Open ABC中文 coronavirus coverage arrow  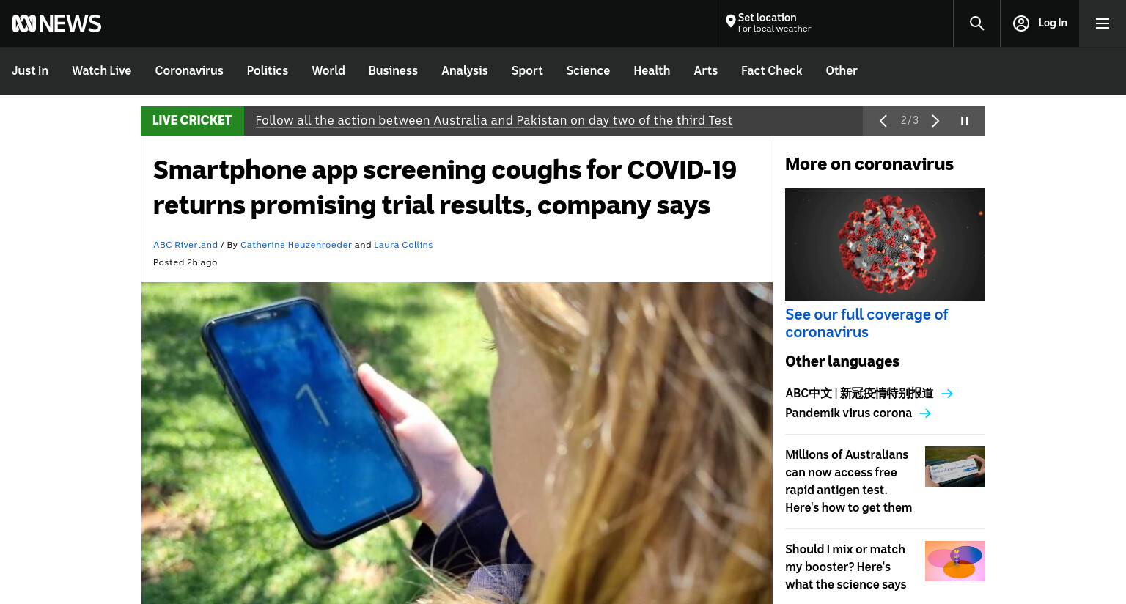947,394
